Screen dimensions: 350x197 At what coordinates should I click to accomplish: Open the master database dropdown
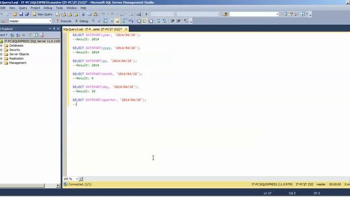(50, 21)
